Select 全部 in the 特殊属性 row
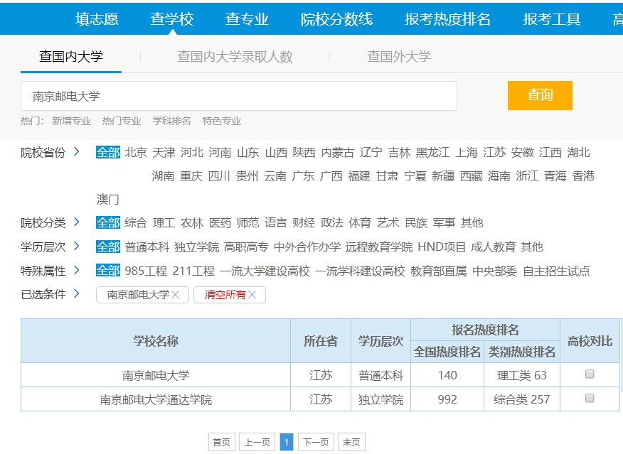The image size is (623, 454). [107, 271]
